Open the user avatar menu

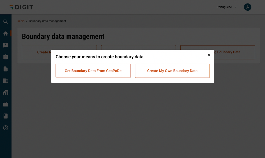tap(248, 7)
